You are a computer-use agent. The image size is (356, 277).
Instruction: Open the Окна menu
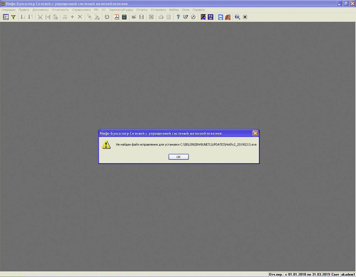point(186,10)
